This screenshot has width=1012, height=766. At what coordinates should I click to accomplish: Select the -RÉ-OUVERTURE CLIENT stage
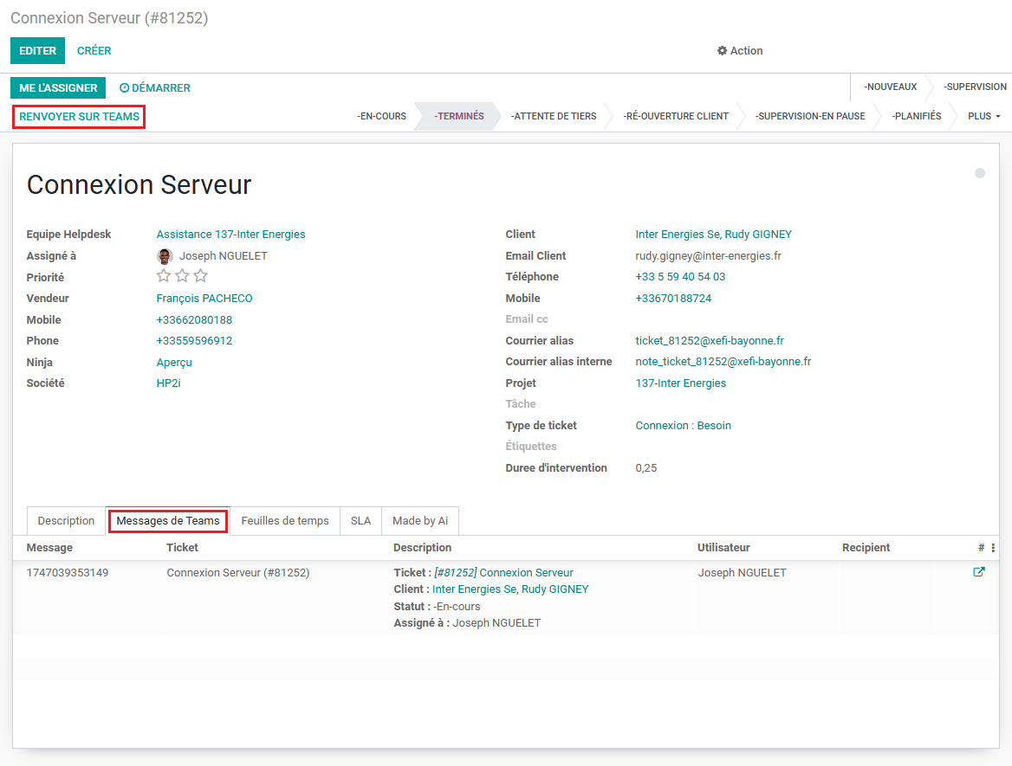point(676,117)
